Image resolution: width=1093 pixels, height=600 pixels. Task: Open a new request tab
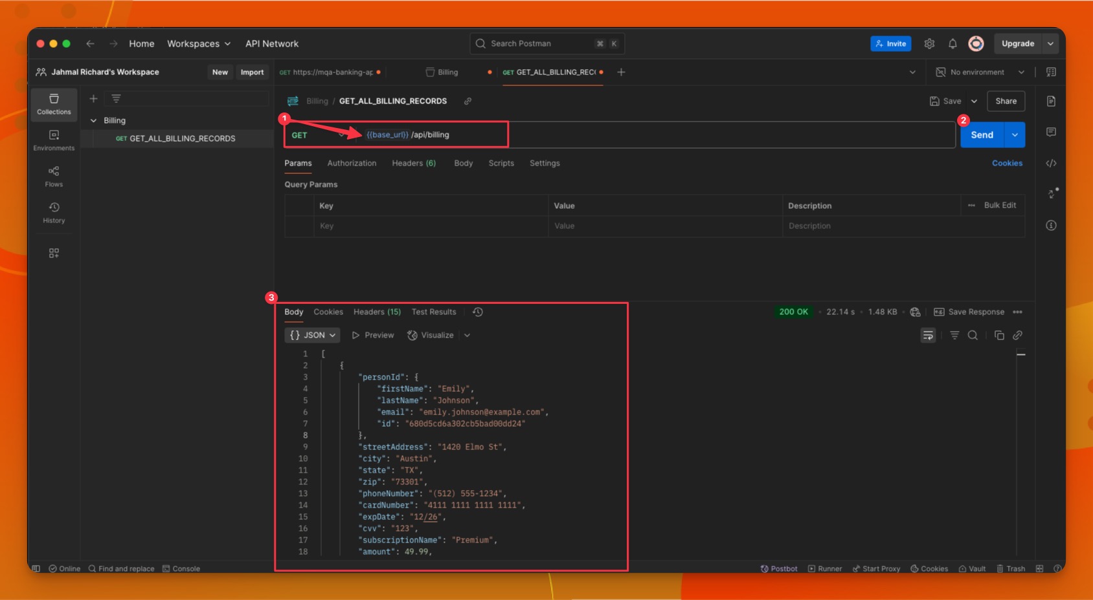pyautogui.click(x=621, y=72)
